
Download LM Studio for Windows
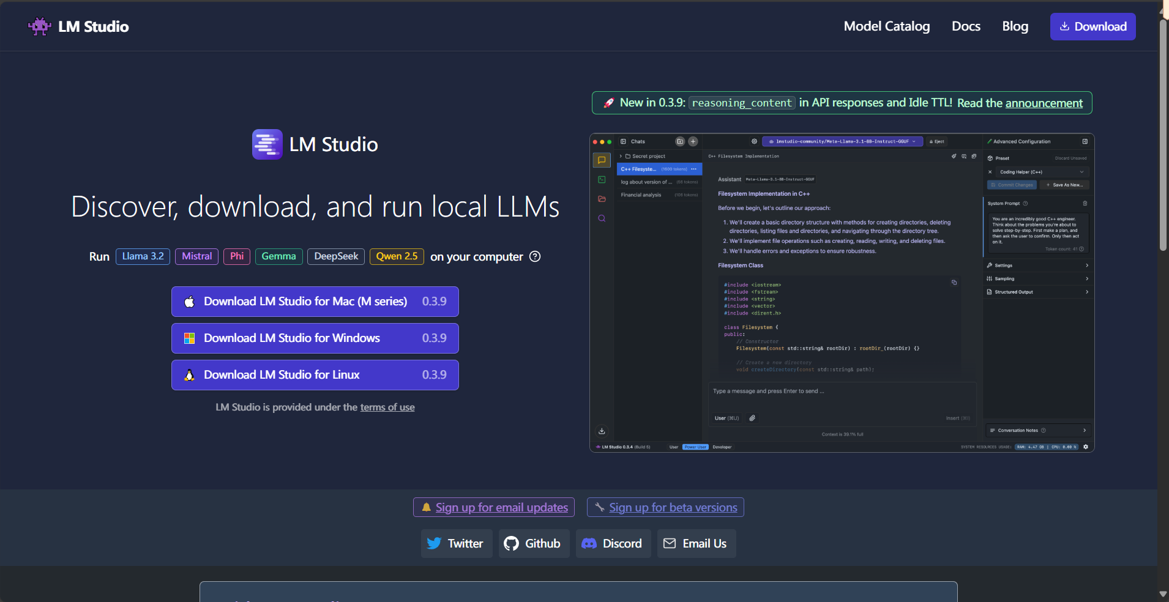(315, 338)
